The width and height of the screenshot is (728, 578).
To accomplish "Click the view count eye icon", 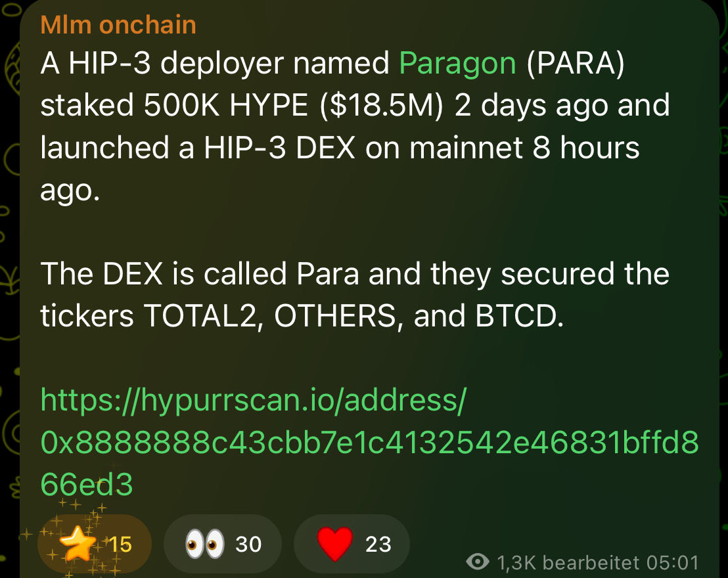I will click(x=477, y=562).
